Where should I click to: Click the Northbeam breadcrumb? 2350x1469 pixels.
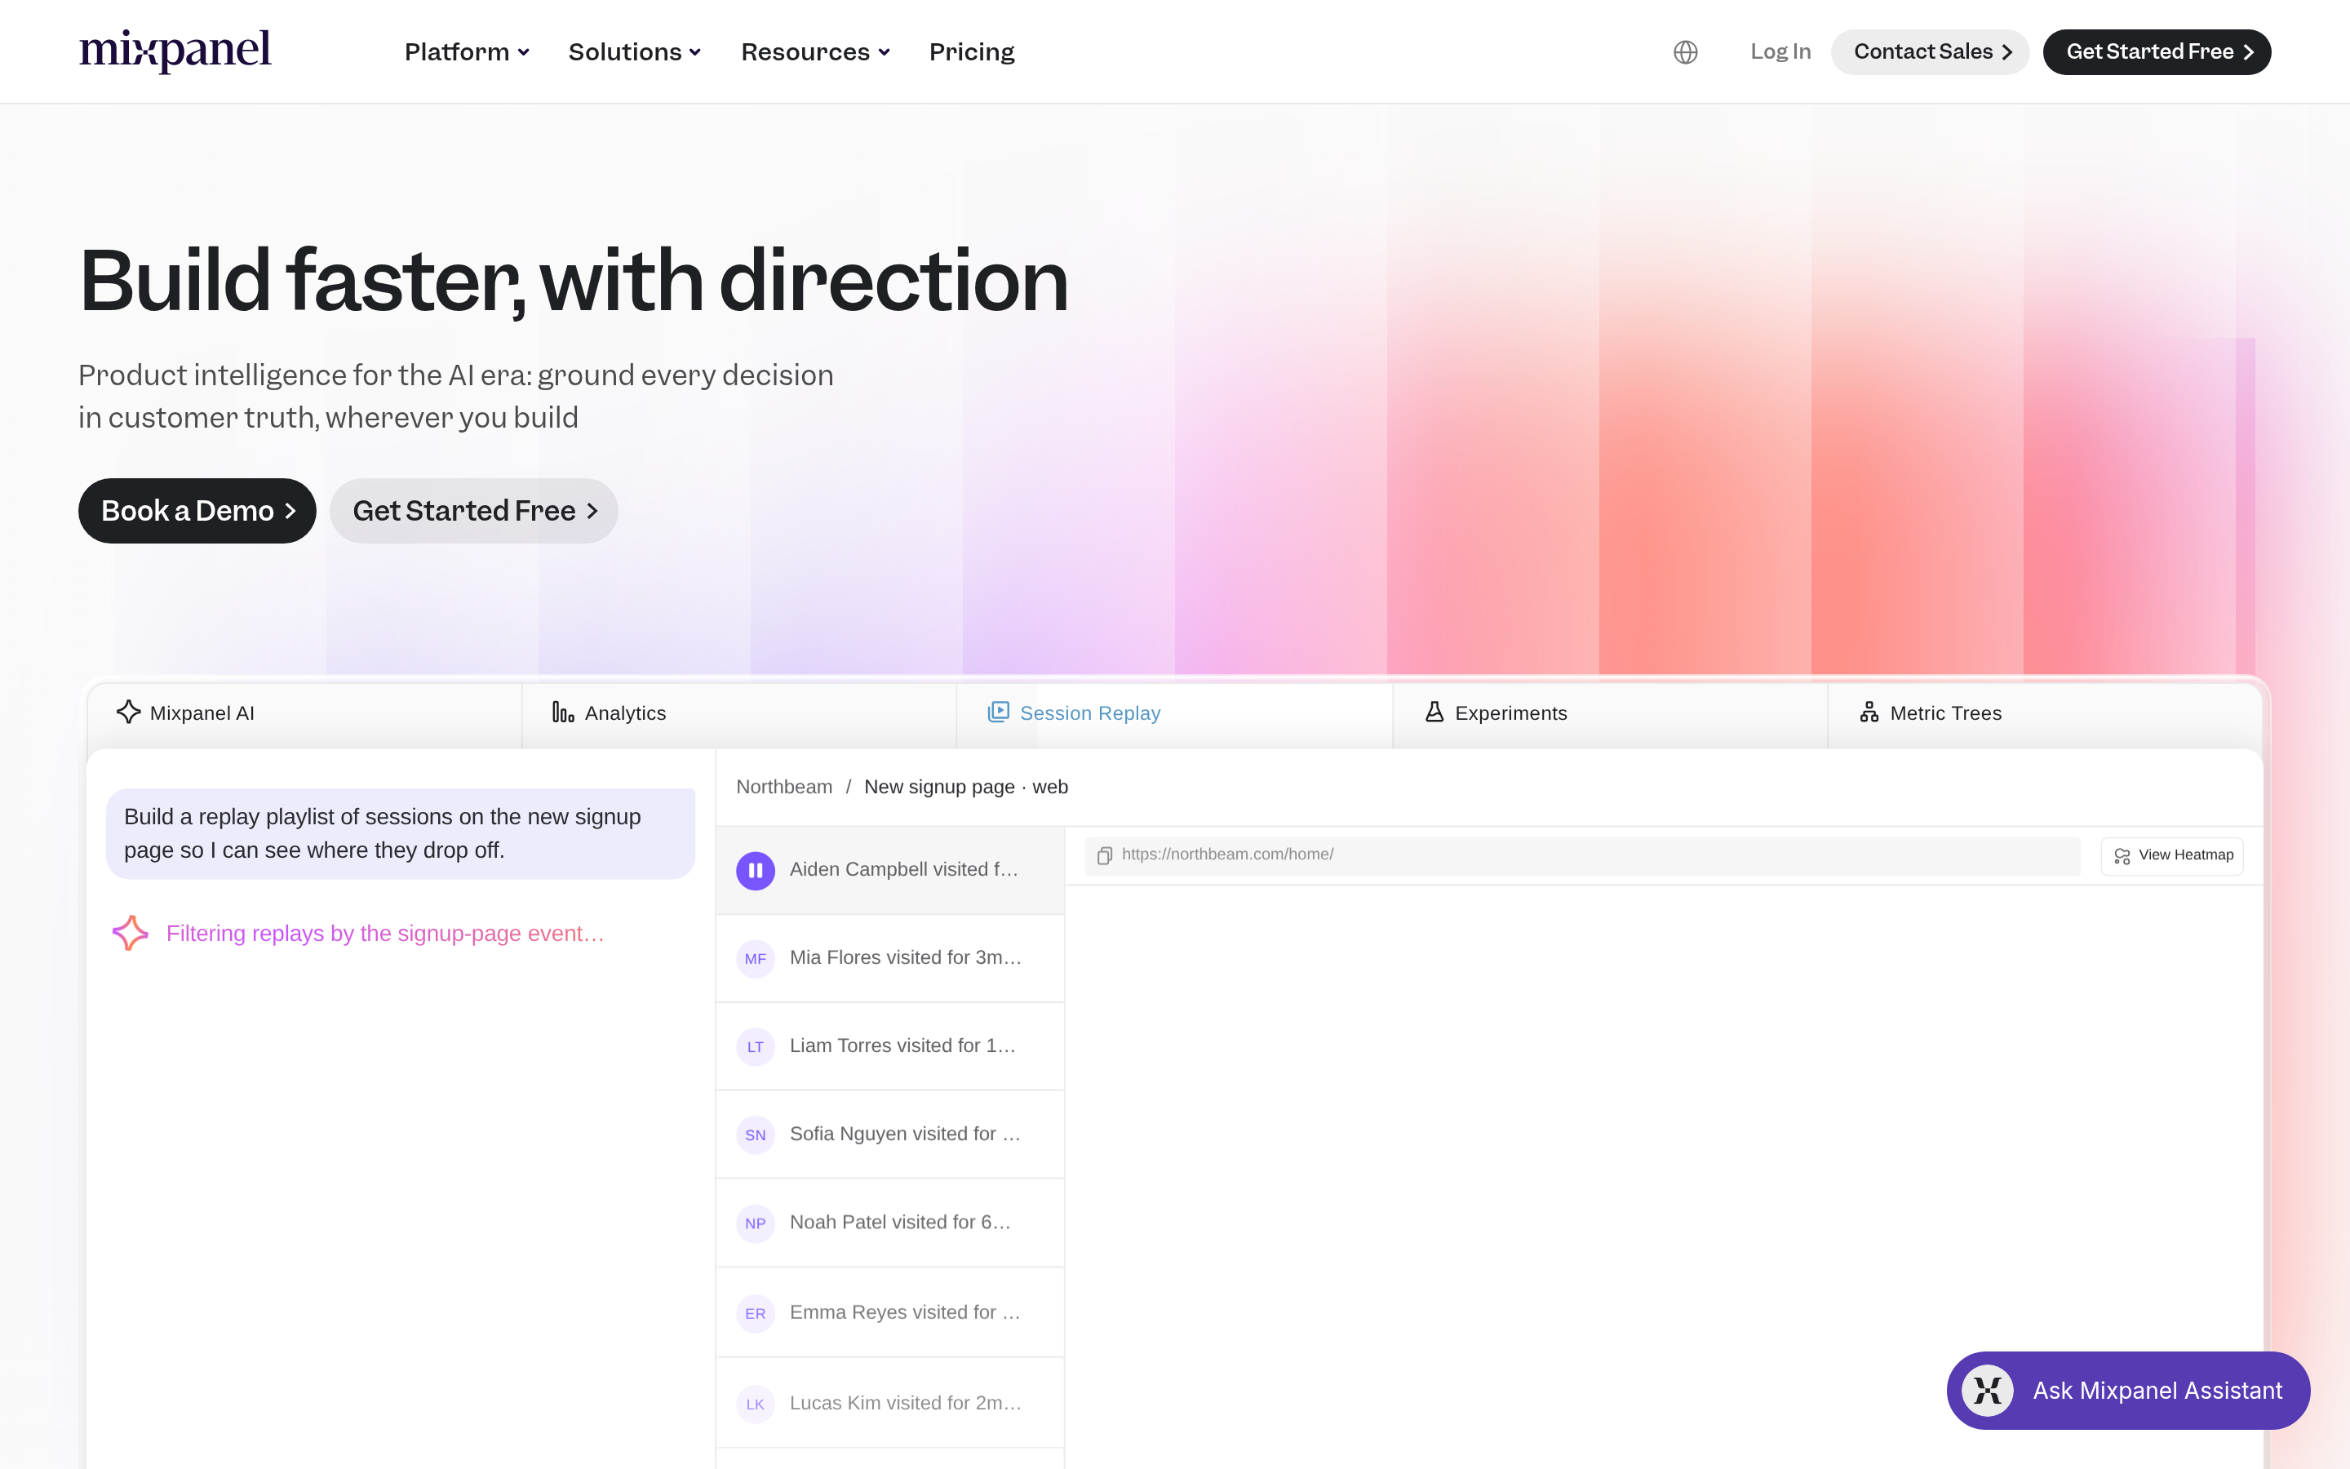783,786
